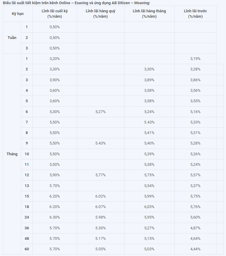Select the 'Lĩnh lãi cuối kỳ' header cell
The width and height of the screenshot is (226, 256).
pos(55,14)
